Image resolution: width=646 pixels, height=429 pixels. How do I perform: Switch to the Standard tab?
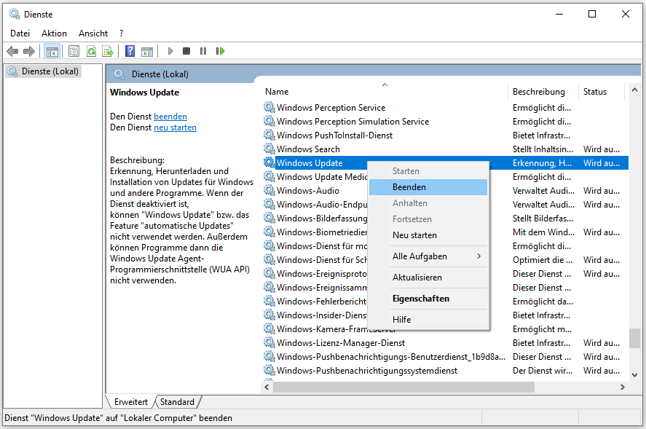[177, 402]
